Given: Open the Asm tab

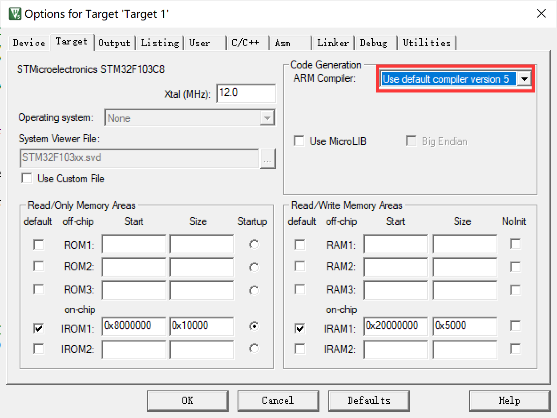Looking at the screenshot, I should pos(290,43).
